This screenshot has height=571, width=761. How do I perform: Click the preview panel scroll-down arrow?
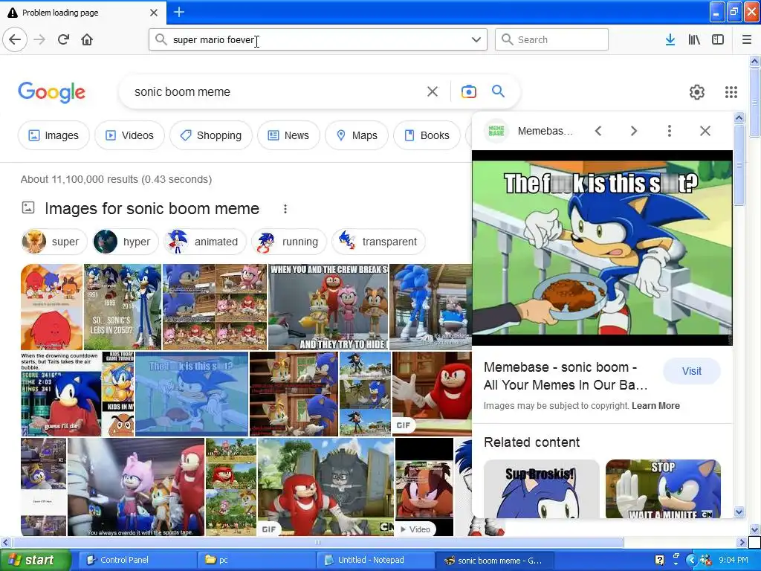coord(739,512)
